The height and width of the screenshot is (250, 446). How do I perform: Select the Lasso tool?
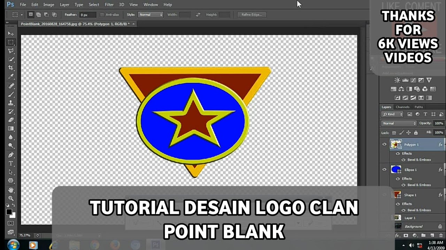tap(11, 51)
